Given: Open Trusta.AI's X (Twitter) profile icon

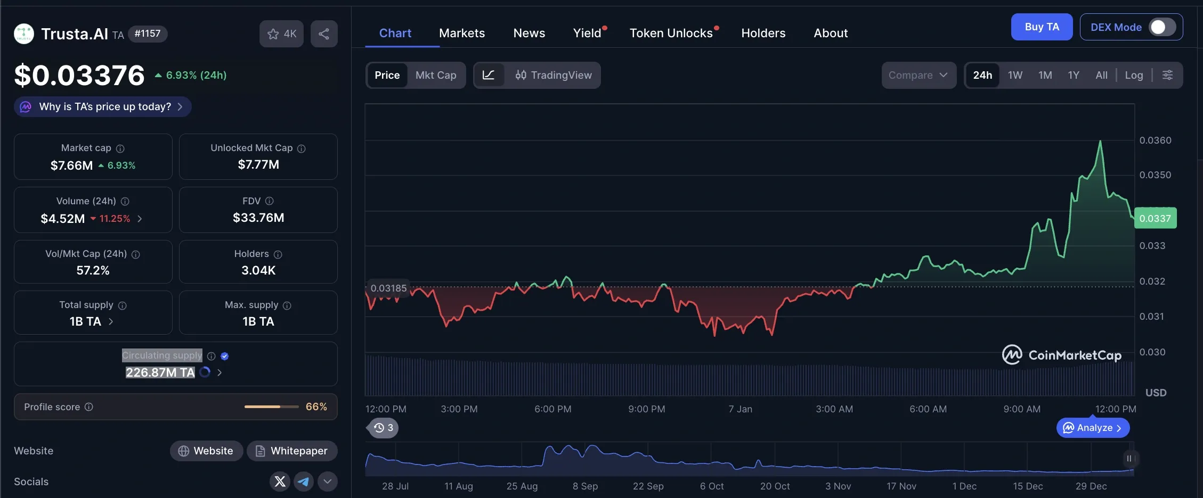Looking at the screenshot, I should coord(280,482).
